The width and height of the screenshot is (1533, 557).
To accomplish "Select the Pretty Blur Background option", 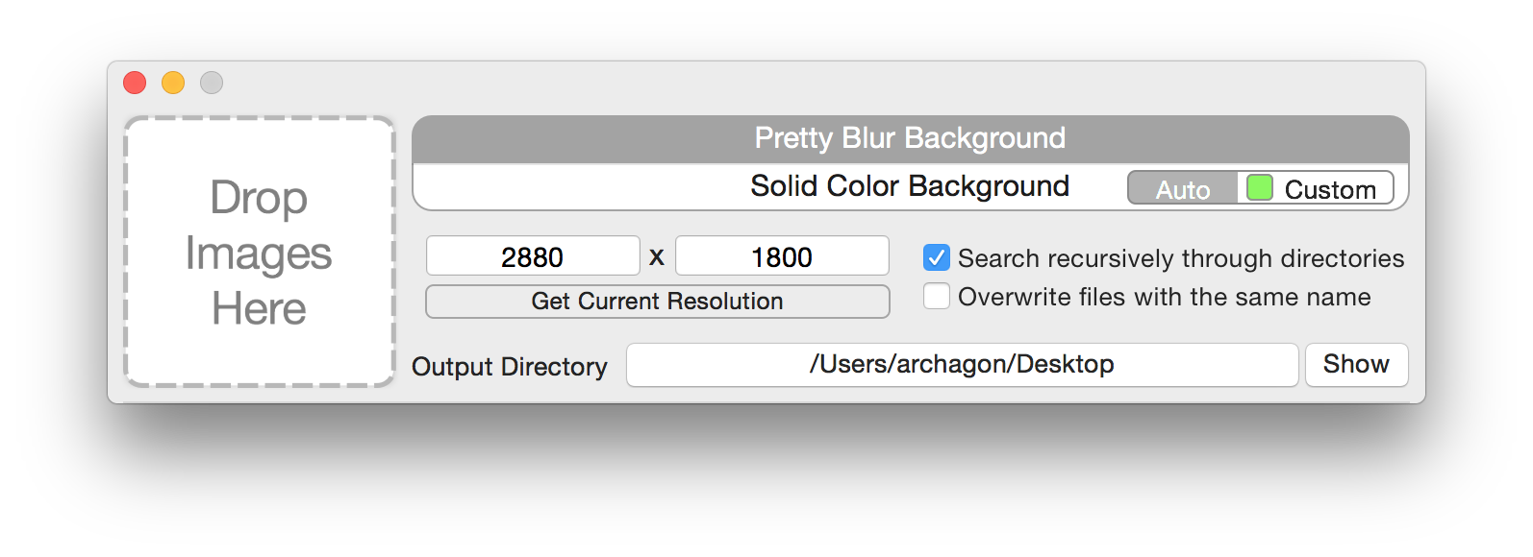I will click(x=910, y=139).
